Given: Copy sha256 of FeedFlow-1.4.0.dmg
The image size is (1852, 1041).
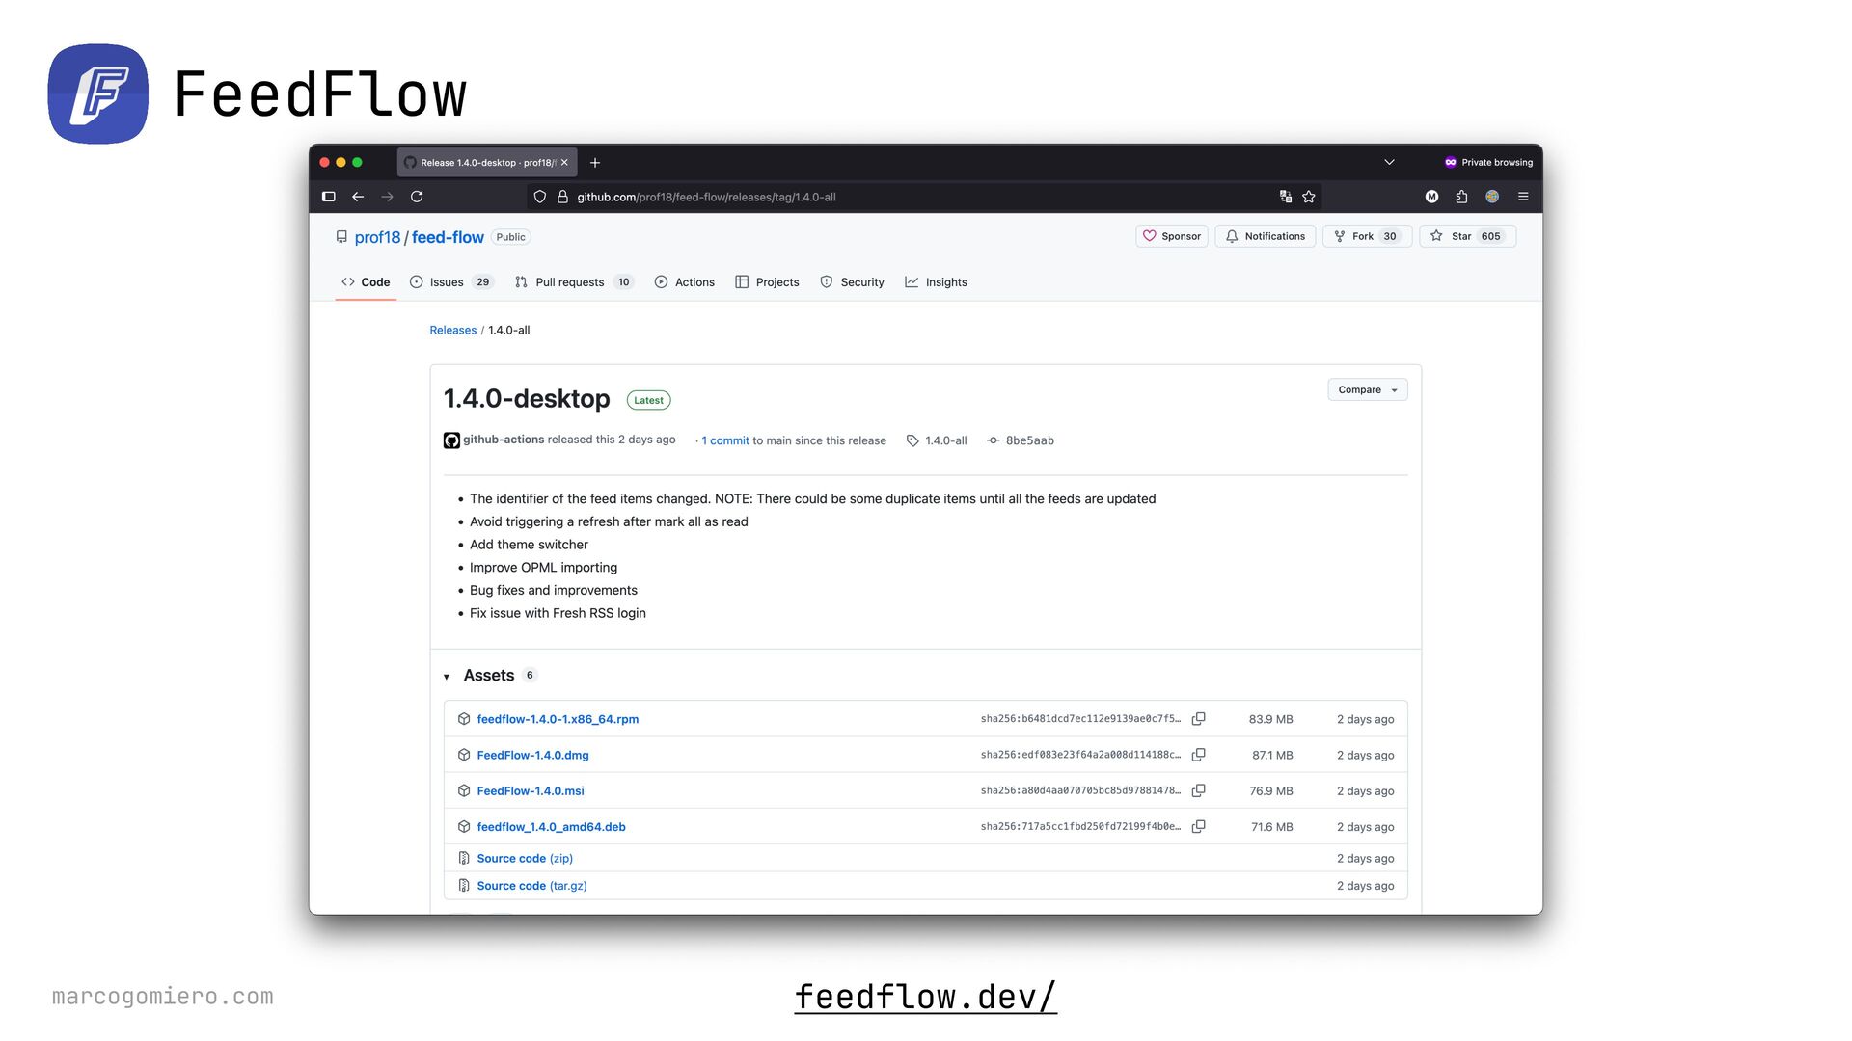Looking at the screenshot, I should click(1198, 755).
